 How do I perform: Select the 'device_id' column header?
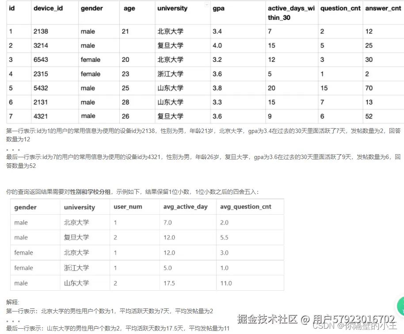48,8
